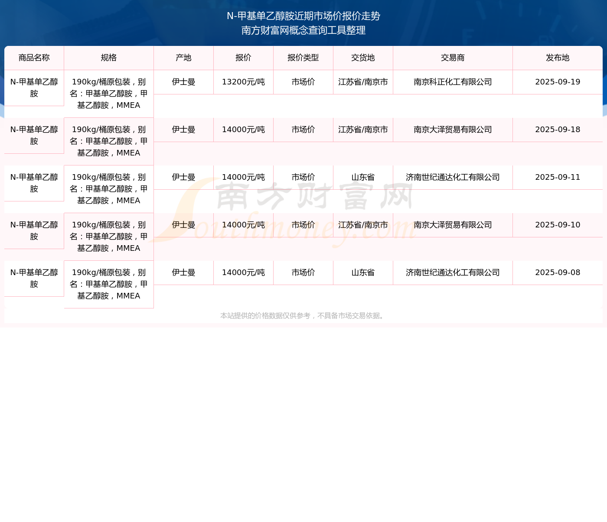Screen dimensions: 607x522
Task: Click 14000元/吨 in the 2025-09-18 row
Action: tap(244, 130)
